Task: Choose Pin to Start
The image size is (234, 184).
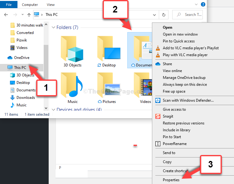Action: (172, 137)
